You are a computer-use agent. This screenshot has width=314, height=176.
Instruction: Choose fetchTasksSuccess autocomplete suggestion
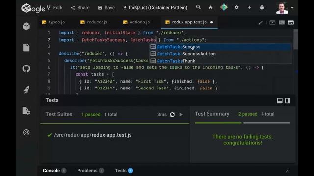pyautogui.click(x=220, y=47)
